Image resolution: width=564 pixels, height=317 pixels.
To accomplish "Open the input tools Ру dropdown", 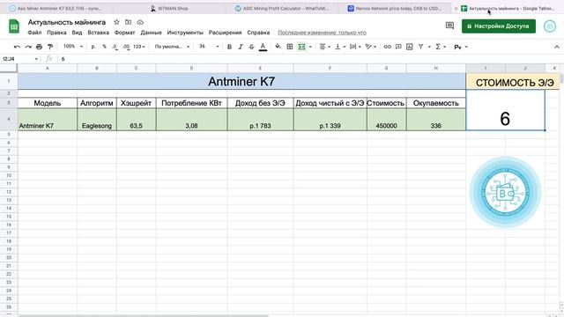I will tap(461, 47).
